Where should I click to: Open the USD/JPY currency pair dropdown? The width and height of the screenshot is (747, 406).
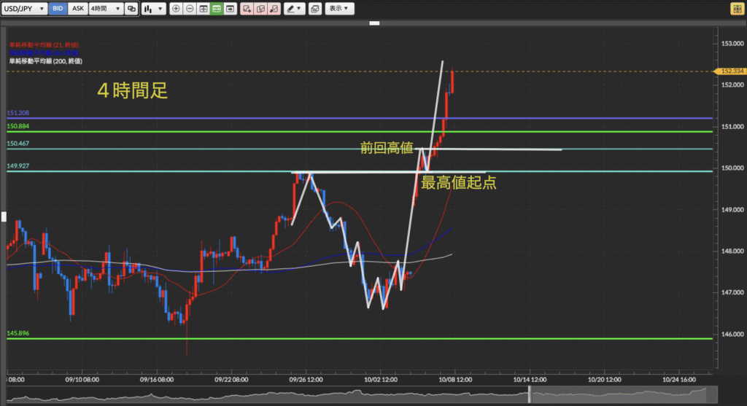click(x=26, y=9)
